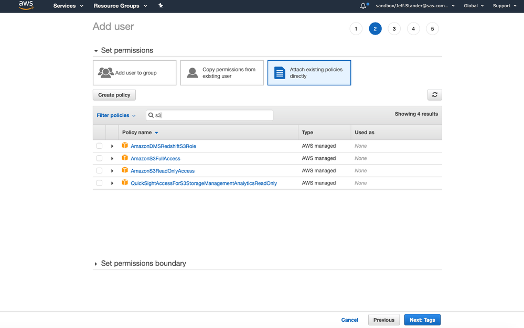Open the Filter policies dropdown
The image size is (524, 328).
(116, 115)
